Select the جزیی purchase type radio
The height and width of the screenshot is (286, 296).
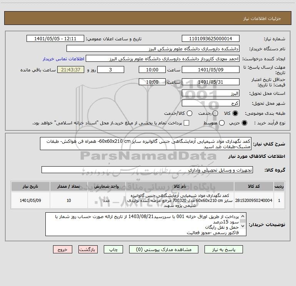(x=244, y=123)
